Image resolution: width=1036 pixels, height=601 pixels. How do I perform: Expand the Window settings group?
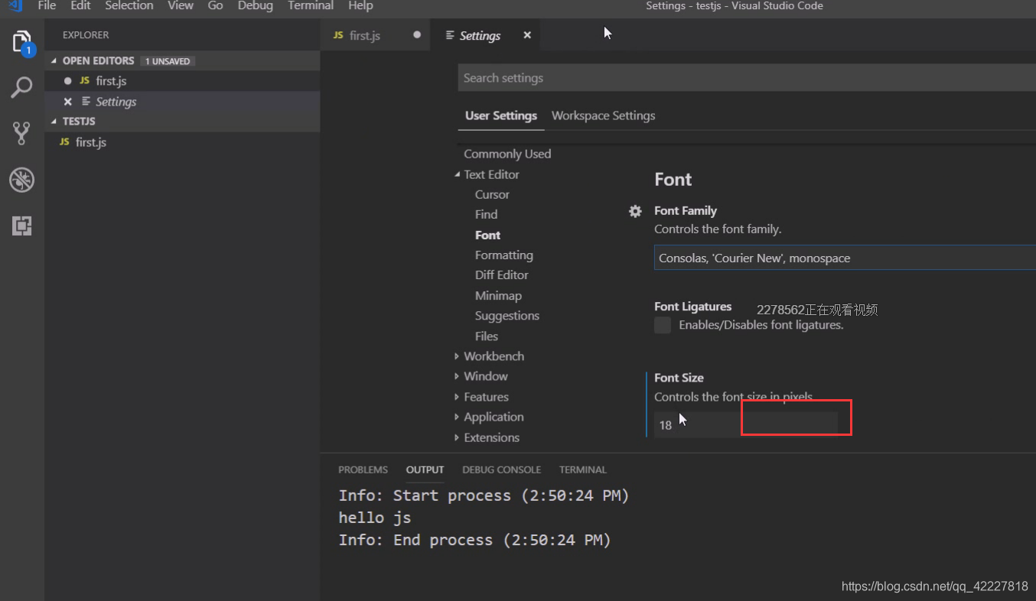coord(457,376)
